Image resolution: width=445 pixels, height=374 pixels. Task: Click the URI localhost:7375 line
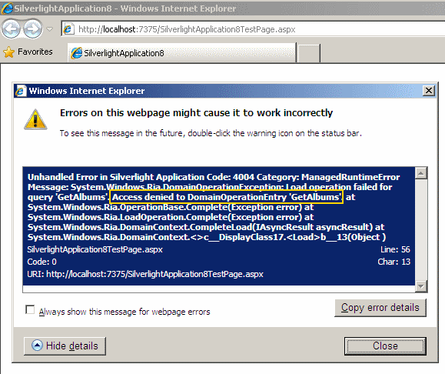pos(145,274)
